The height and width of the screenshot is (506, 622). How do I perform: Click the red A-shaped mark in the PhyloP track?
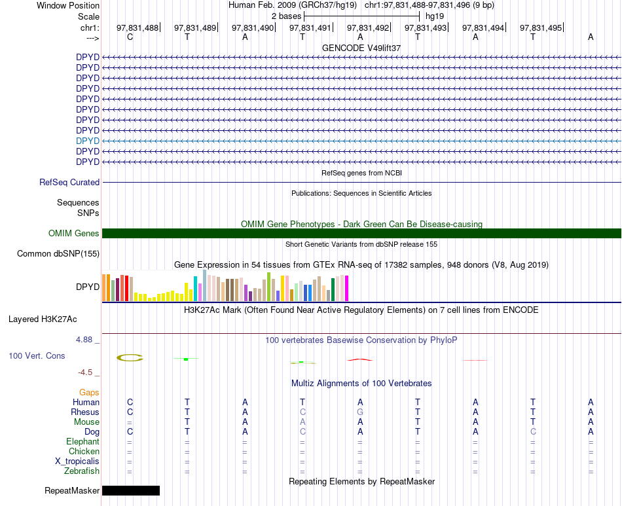(x=360, y=359)
